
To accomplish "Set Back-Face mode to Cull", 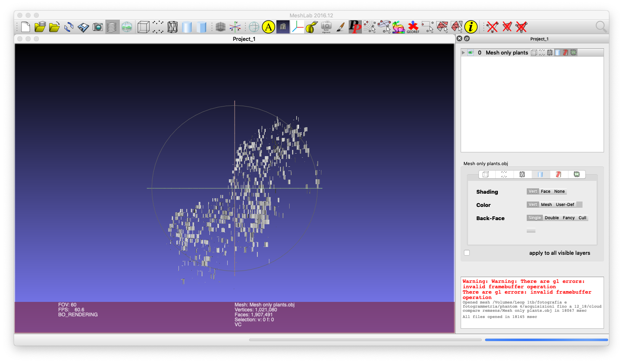I will click(583, 218).
